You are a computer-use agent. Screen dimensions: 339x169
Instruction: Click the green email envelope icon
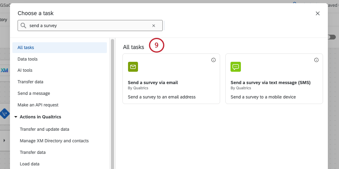133,67
